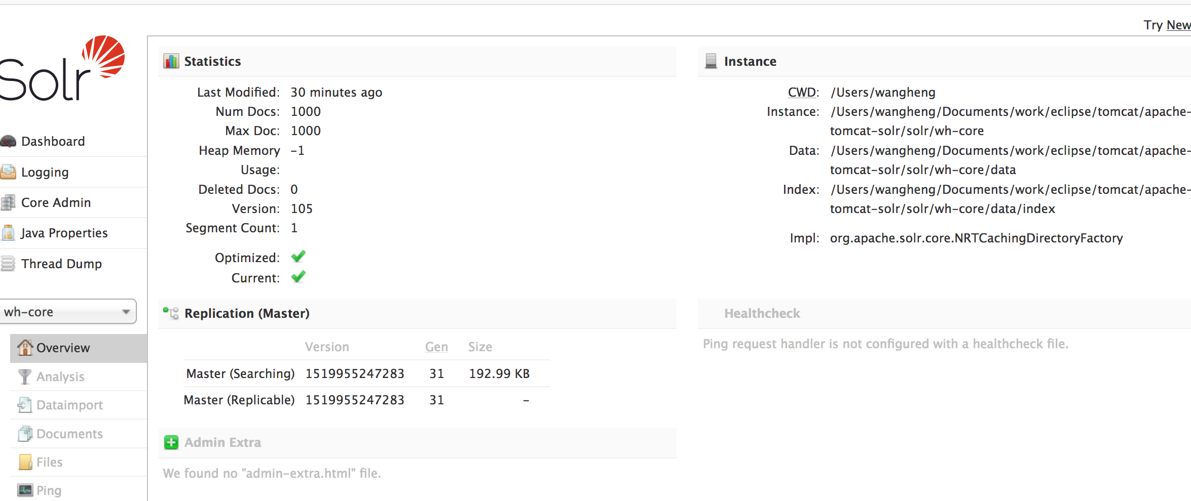Click the Instance server icon

point(711,61)
